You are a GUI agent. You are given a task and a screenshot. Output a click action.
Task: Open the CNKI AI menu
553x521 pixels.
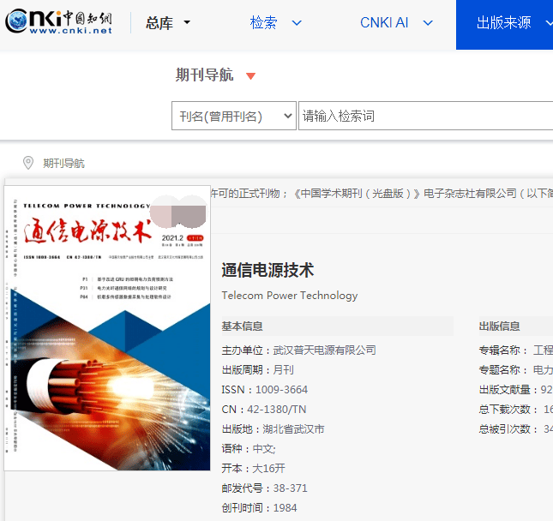click(384, 23)
